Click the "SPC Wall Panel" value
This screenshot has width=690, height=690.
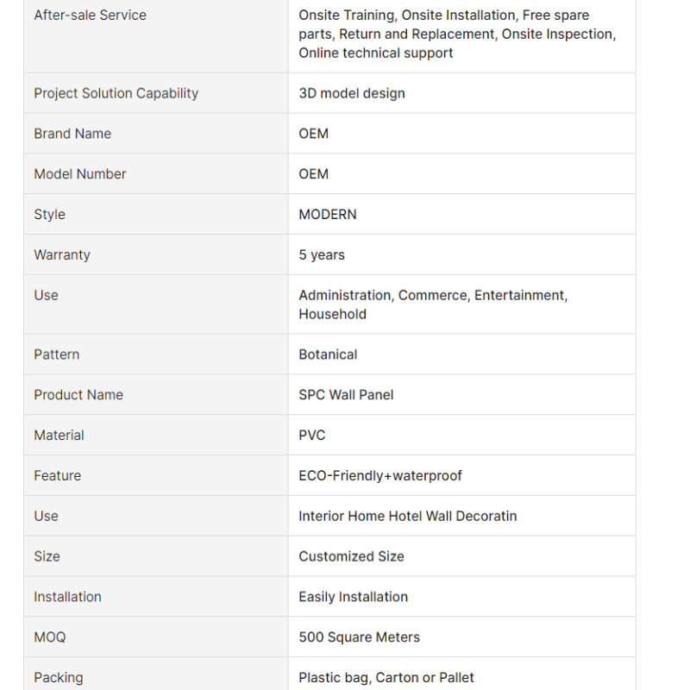click(x=346, y=395)
